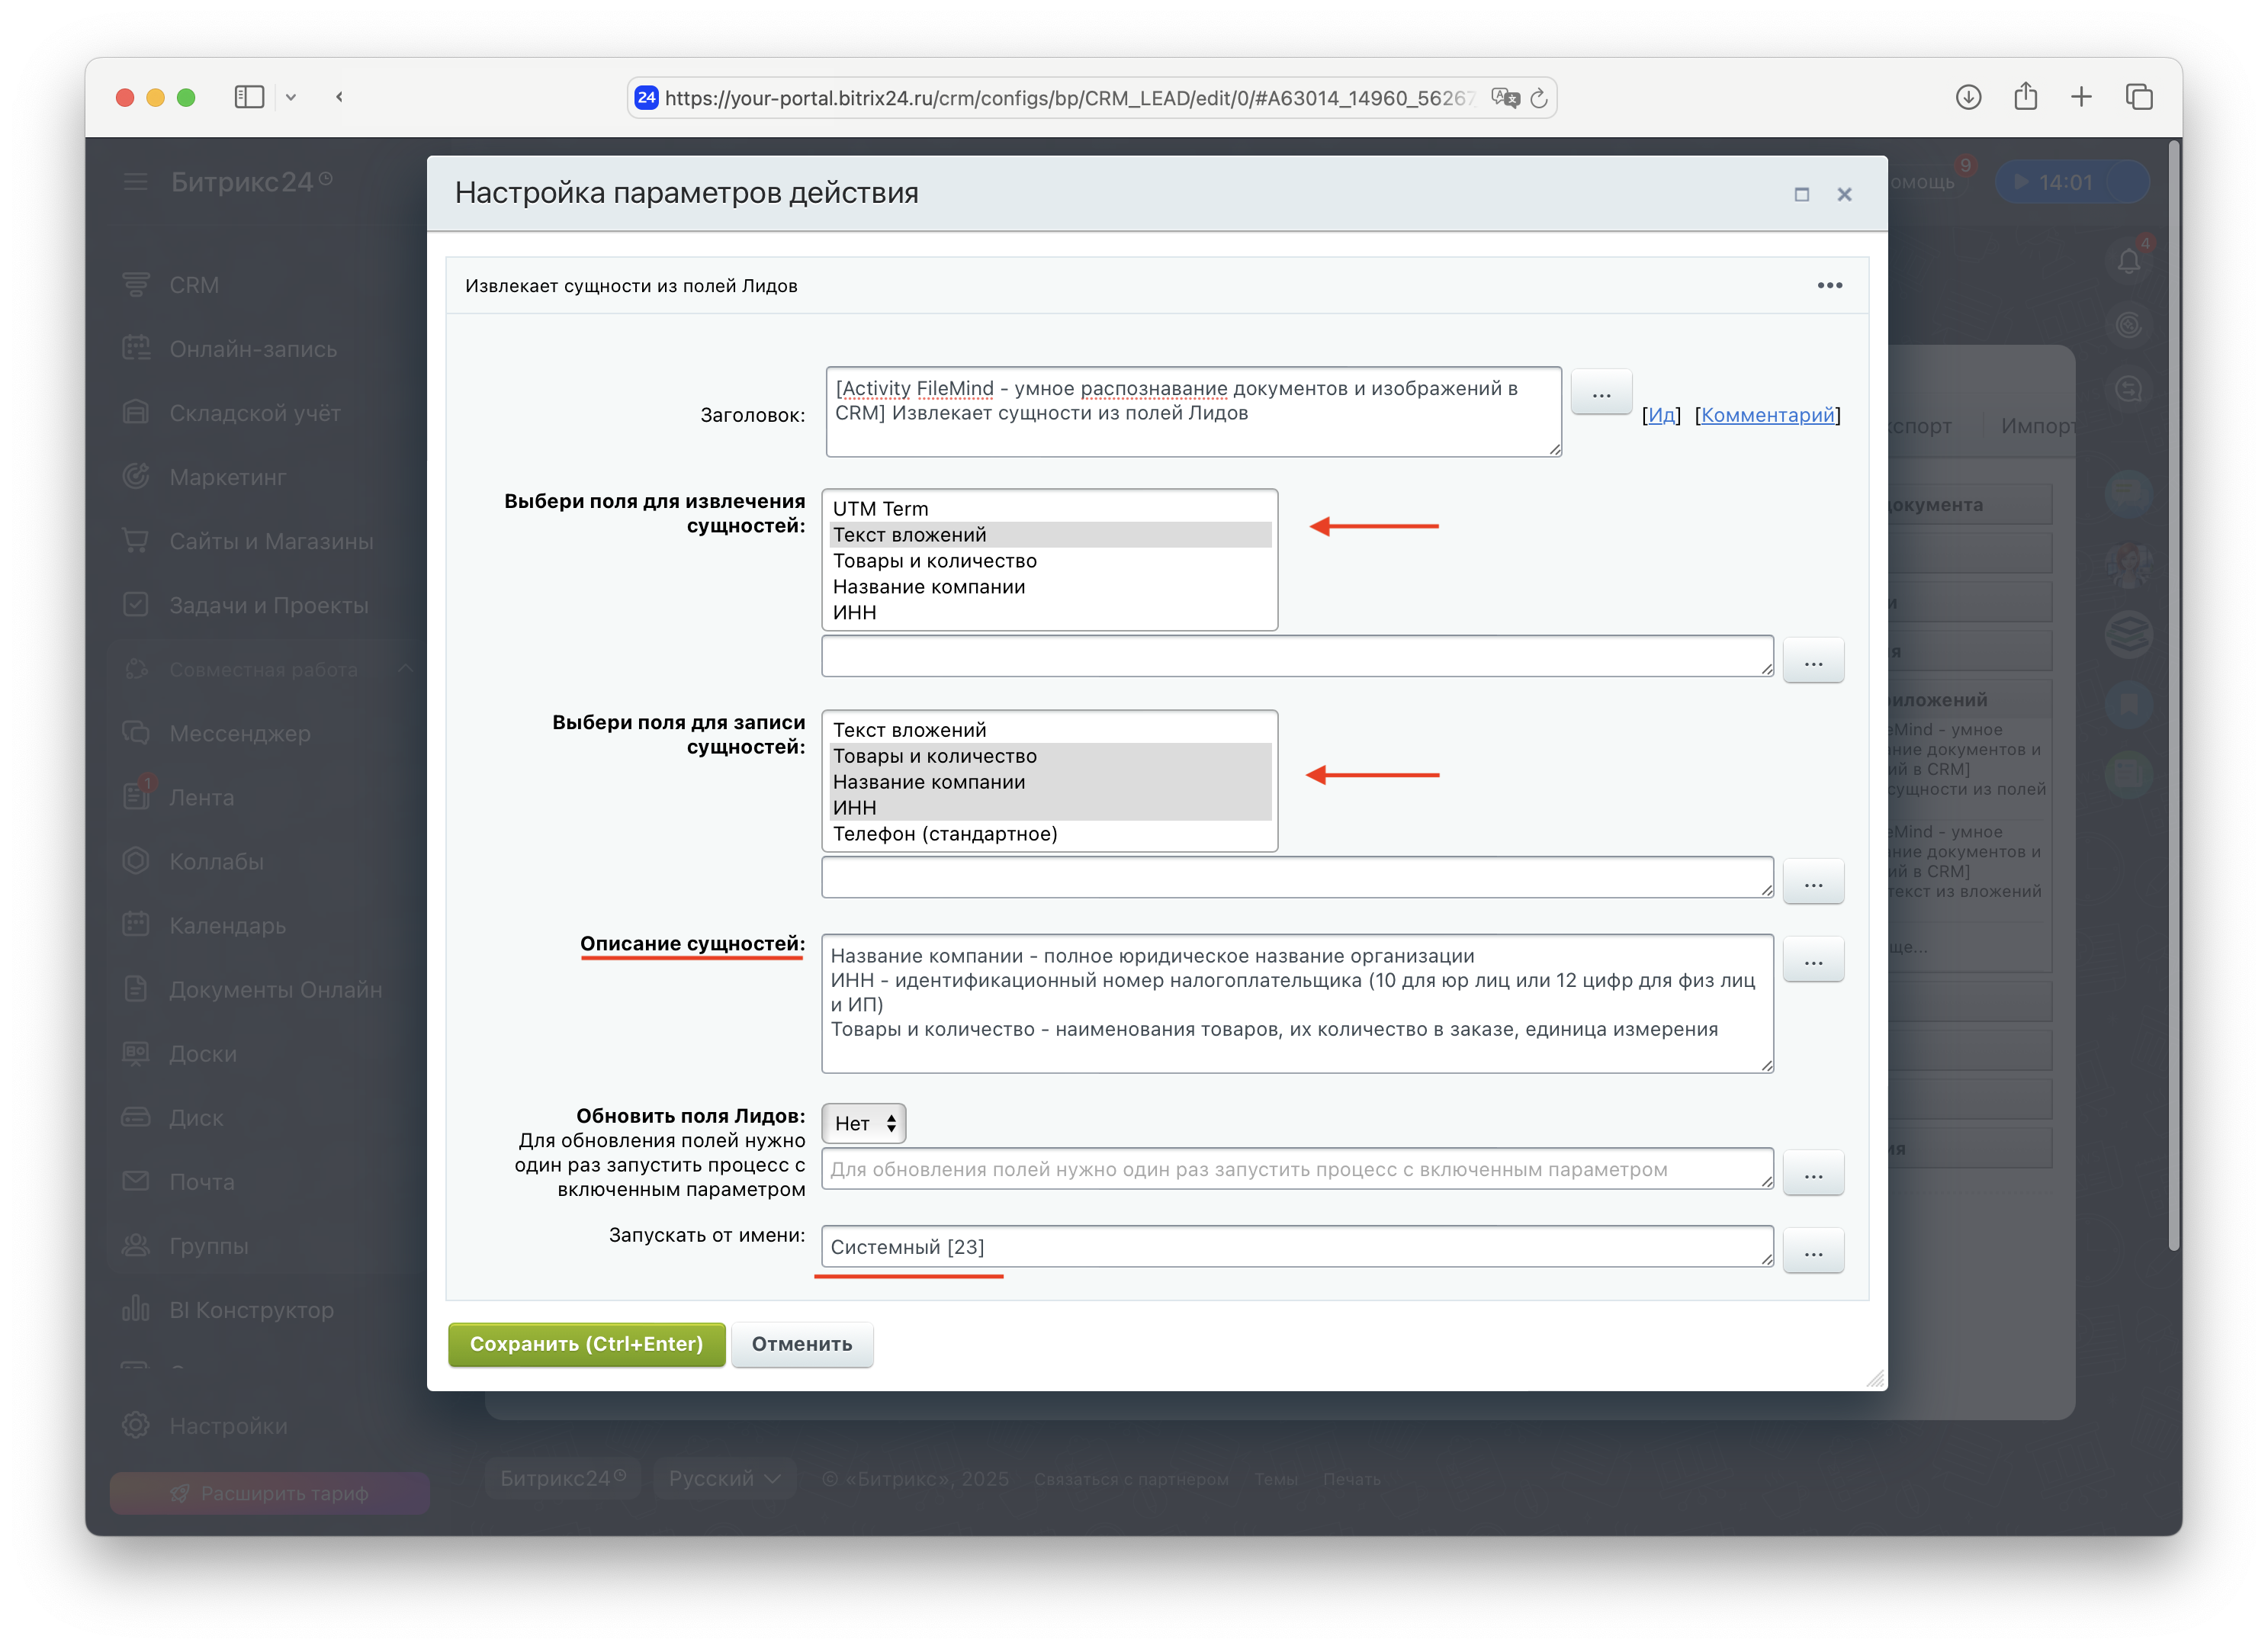
Task: Reload page with refresh icon
Action: click(x=1539, y=98)
